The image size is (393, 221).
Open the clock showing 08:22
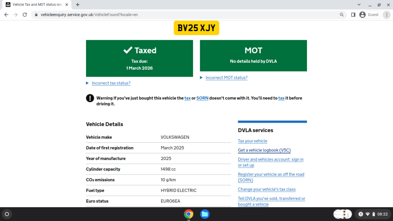click(x=382, y=214)
